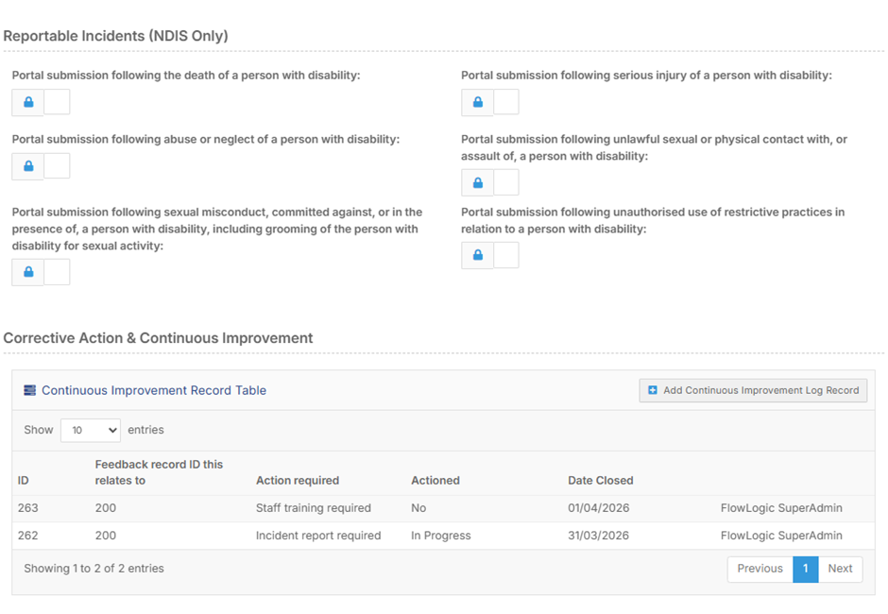The height and width of the screenshot is (614, 888).
Task: Click lock icon for abuse or neglect submission
Action: tap(28, 166)
